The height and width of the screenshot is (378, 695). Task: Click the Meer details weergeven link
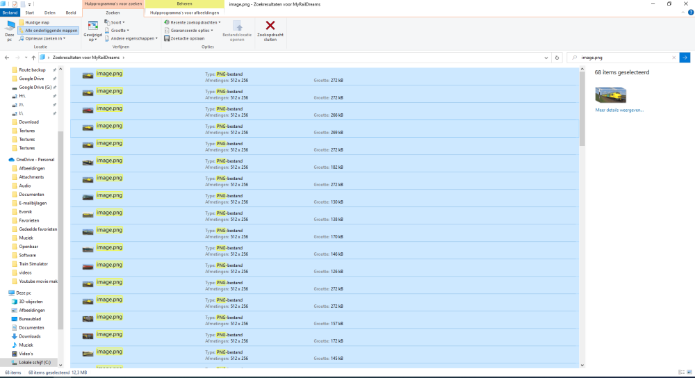coord(619,110)
